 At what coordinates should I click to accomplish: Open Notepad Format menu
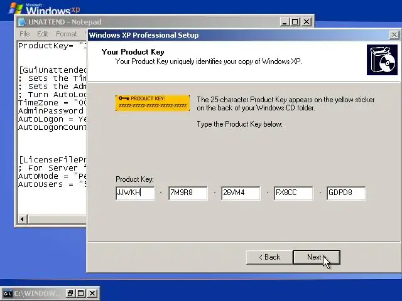coord(67,34)
